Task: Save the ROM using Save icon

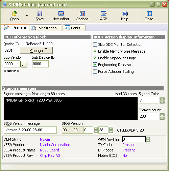Action: click(40, 16)
